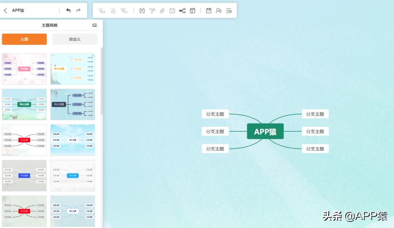Select the top-right 分支主题 node

click(x=315, y=114)
